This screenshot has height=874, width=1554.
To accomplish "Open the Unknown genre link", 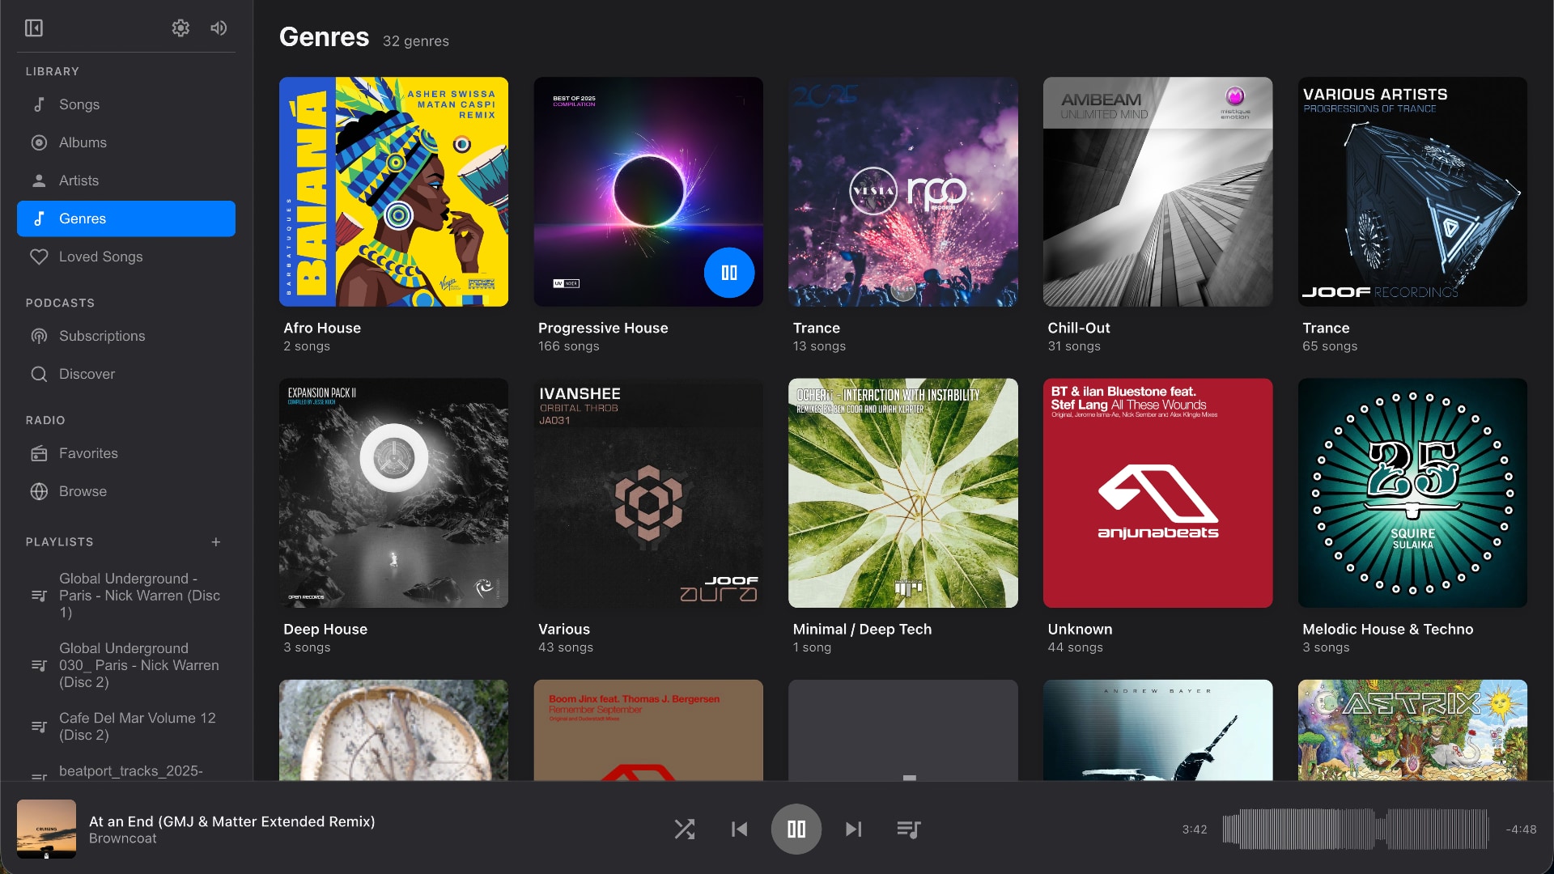I will (1080, 629).
